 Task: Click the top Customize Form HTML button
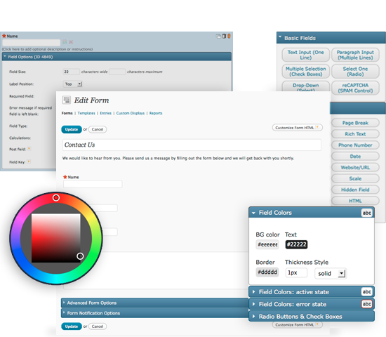pos(298,128)
